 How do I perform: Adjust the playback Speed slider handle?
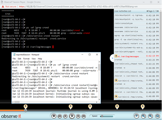pyautogui.click(x=102, y=116)
